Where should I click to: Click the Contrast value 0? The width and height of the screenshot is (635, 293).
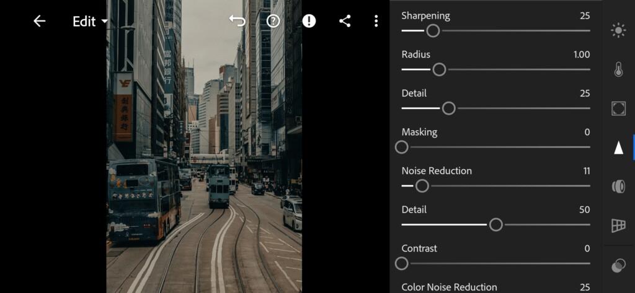588,248
